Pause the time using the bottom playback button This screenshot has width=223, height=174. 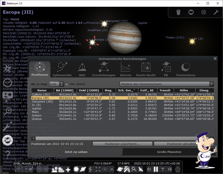click(156, 169)
